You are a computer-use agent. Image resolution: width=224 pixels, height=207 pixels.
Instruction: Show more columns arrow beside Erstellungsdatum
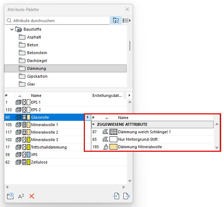tap(129, 95)
